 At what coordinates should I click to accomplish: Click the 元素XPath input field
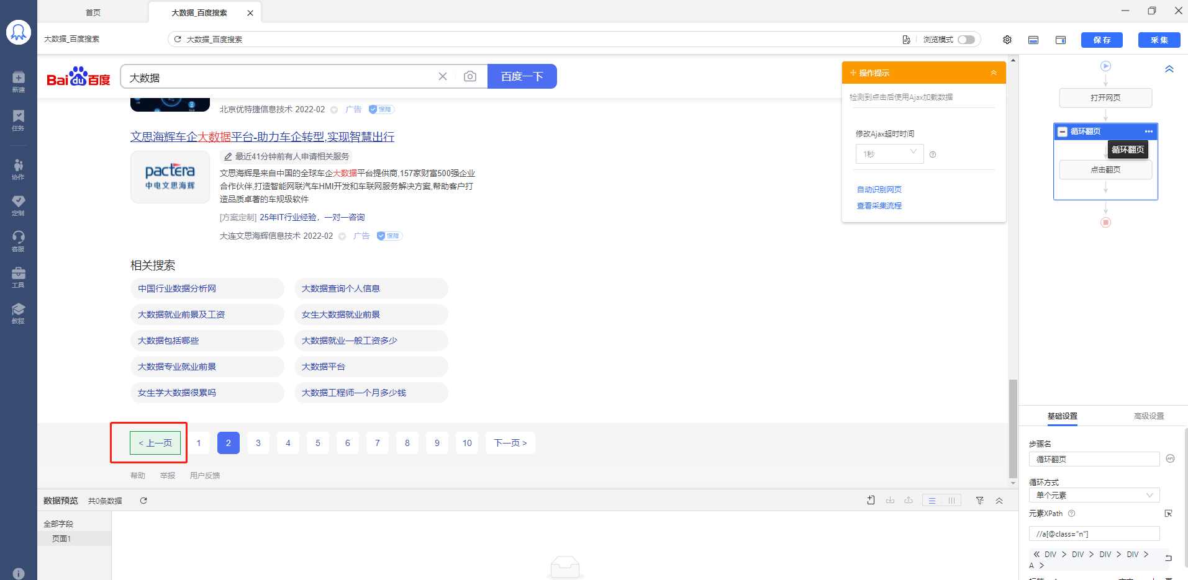pos(1094,533)
